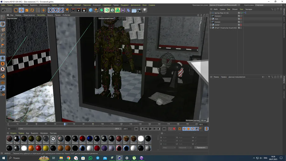Open the Симуляция menu
The height and width of the screenshot is (161, 286).
[107, 5]
